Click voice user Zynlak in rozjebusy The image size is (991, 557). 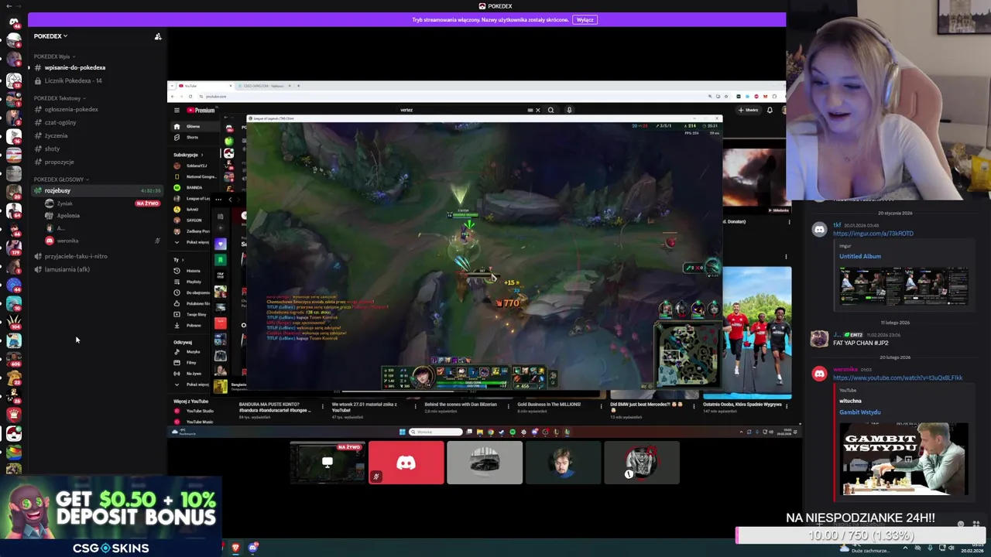coord(64,203)
